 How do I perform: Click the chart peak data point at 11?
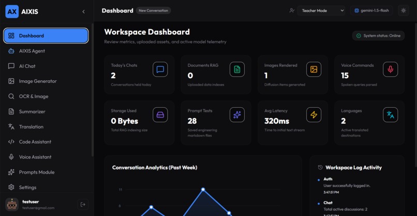(203, 190)
